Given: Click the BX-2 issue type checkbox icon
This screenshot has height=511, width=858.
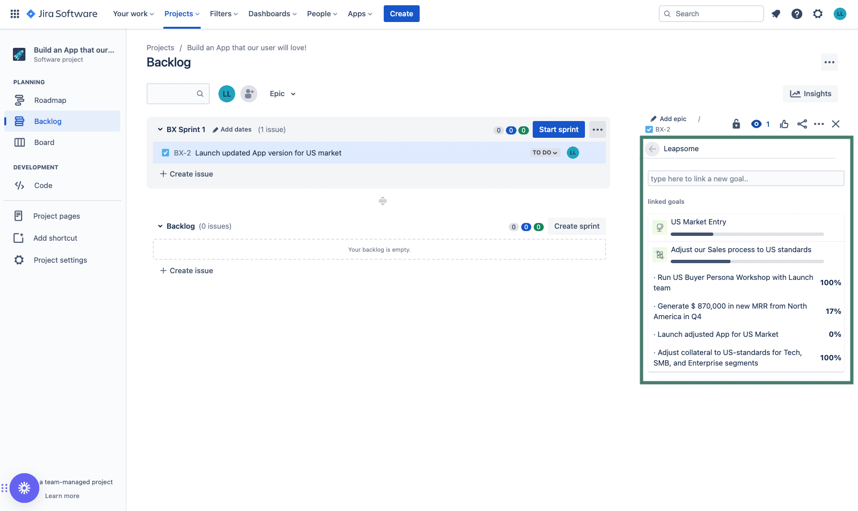Looking at the screenshot, I should 165,153.
